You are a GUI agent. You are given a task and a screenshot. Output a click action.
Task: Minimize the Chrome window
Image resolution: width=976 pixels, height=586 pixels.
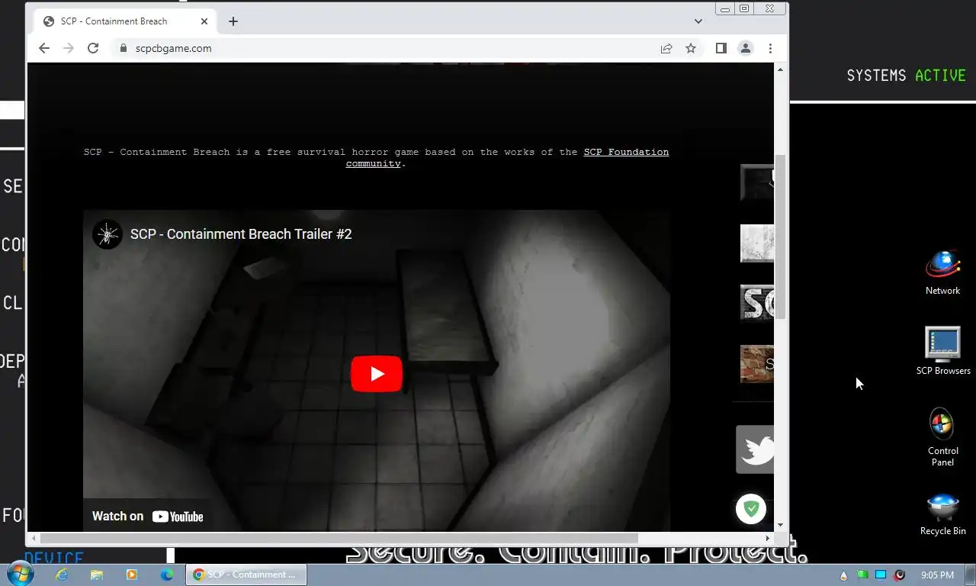(x=724, y=8)
